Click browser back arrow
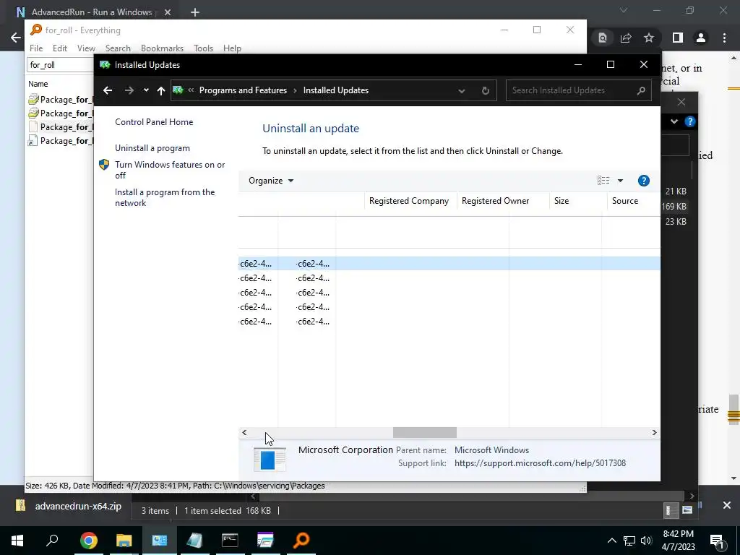This screenshot has height=555, width=740. pyautogui.click(x=16, y=38)
